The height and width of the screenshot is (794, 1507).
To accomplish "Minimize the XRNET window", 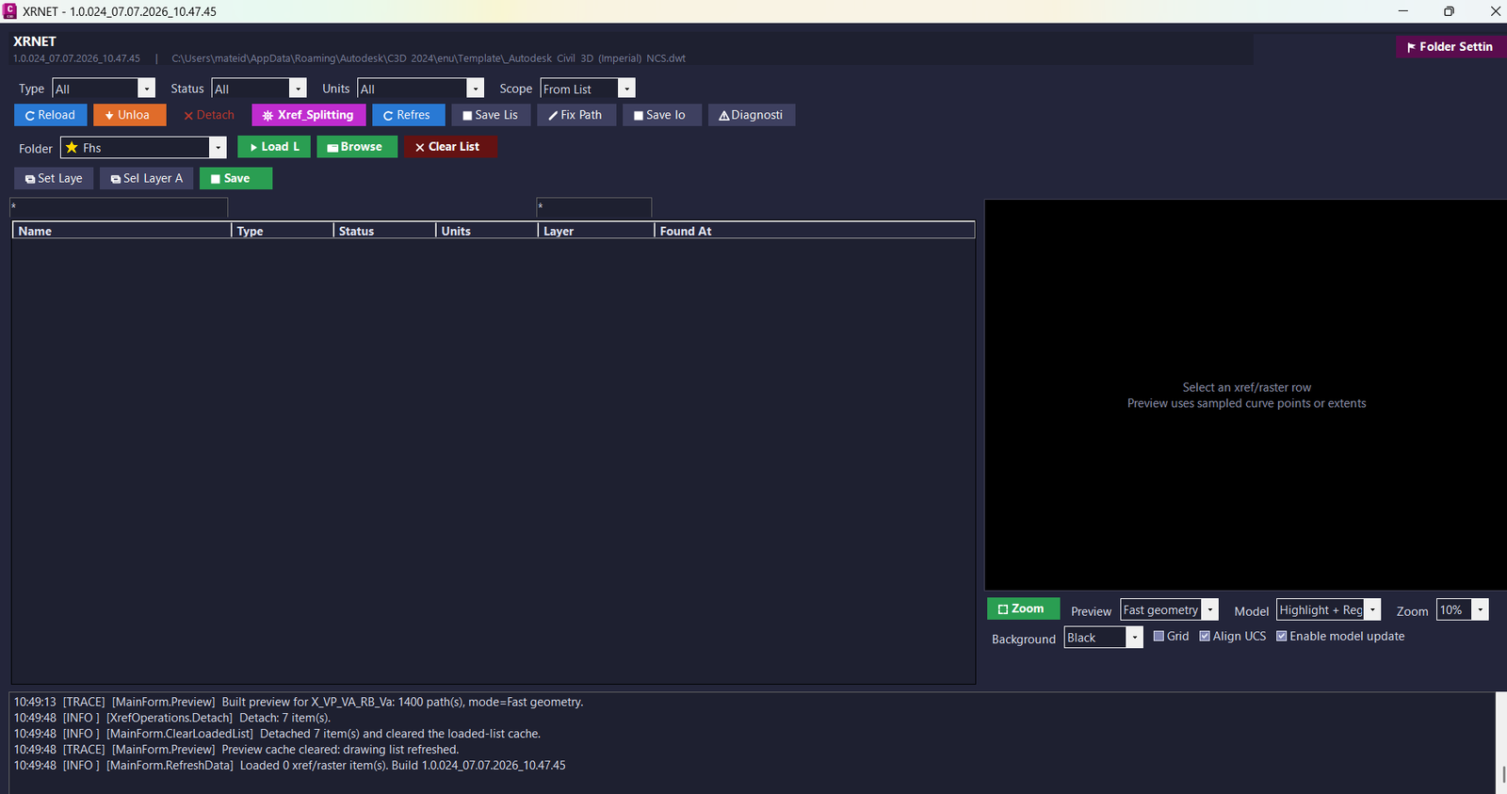I will (x=1402, y=11).
